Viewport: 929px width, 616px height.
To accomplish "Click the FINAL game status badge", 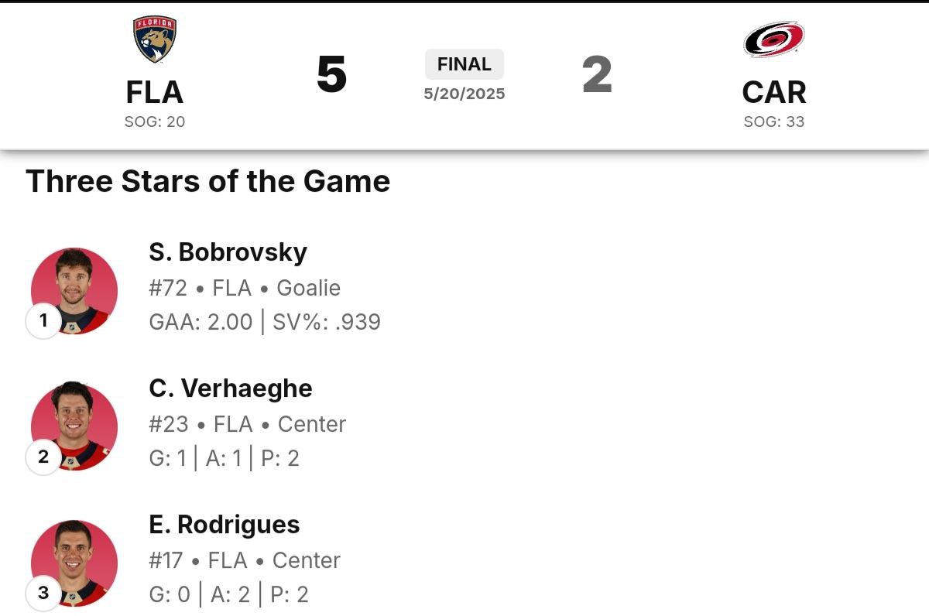I will [464, 64].
